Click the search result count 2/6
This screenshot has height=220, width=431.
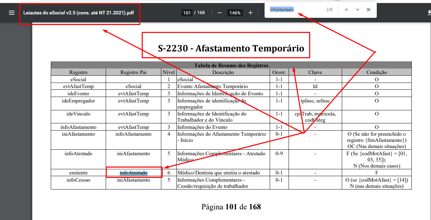click(x=329, y=10)
